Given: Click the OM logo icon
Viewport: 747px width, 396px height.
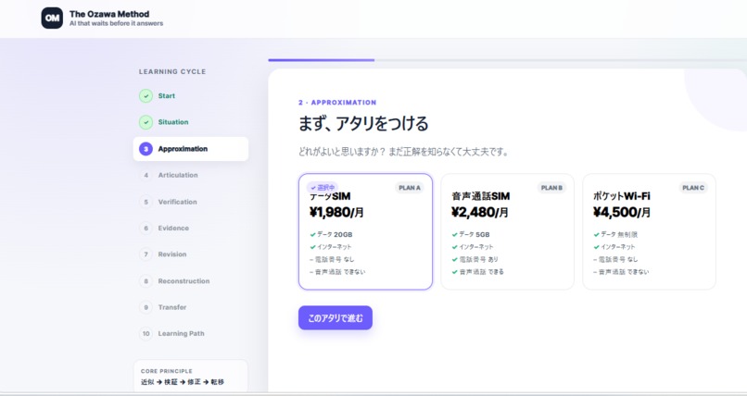Looking at the screenshot, I should (x=52, y=19).
